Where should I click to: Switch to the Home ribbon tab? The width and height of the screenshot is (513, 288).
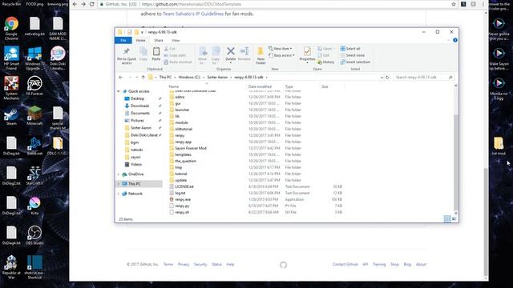141,40
